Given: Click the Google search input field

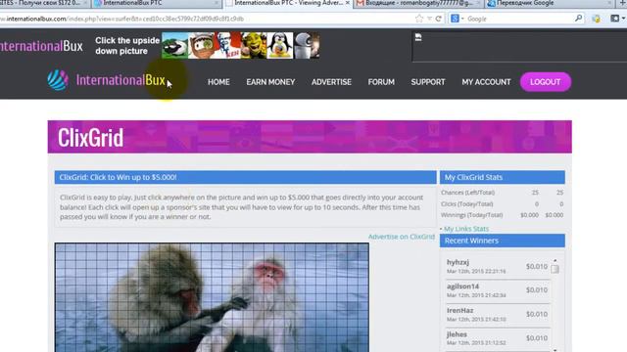Looking at the screenshot, I should [x=520, y=19].
